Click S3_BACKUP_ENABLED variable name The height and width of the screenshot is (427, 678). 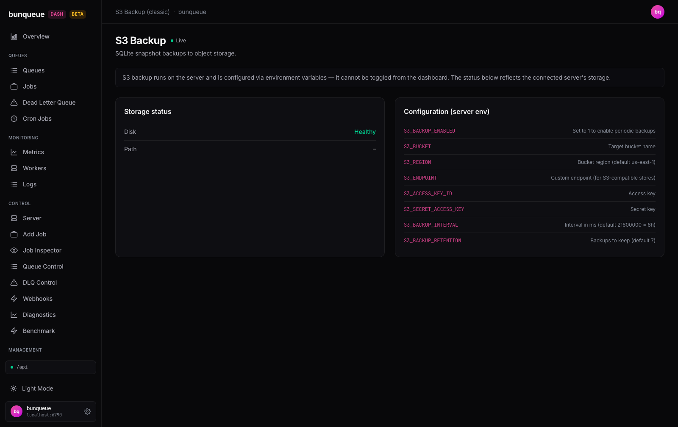(x=429, y=131)
